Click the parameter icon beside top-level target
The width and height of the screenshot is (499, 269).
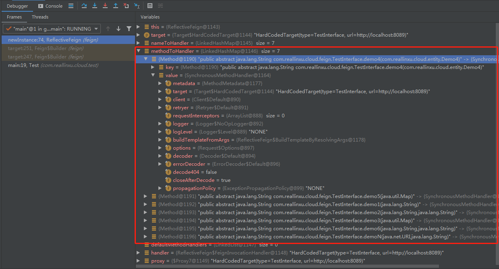(x=147, y=35)
